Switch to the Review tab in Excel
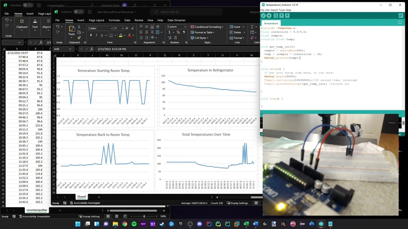 click(139, 20)
